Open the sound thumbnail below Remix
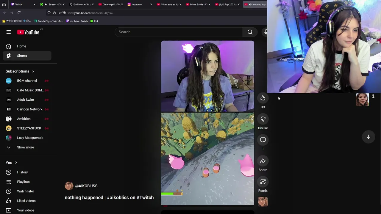The height and width of the screenshot is (214, 381). point(263,202)
